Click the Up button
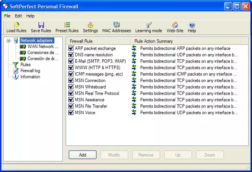This screenshot has width=252, height=172. 178,155
